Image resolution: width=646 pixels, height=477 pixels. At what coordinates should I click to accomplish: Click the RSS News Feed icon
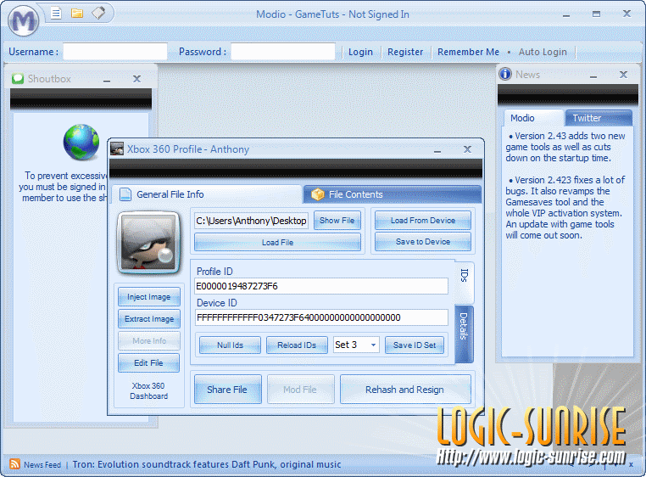(x=14, y=463)
